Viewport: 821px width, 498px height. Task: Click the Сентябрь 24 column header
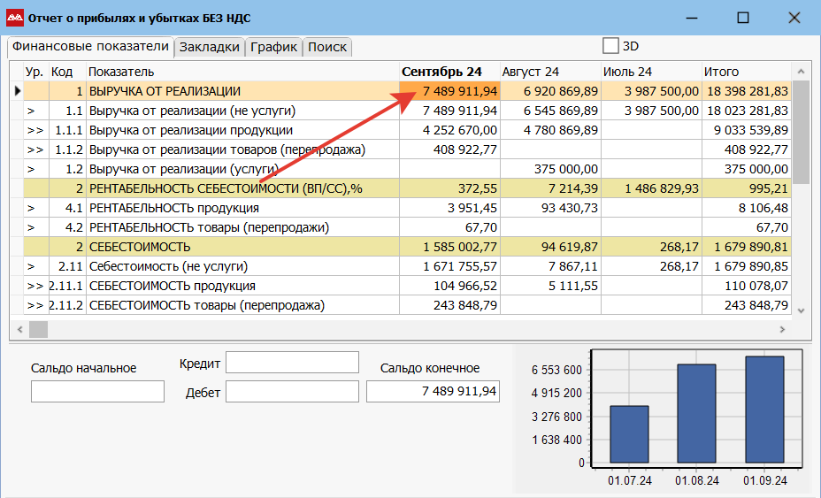tap(449, 72)
